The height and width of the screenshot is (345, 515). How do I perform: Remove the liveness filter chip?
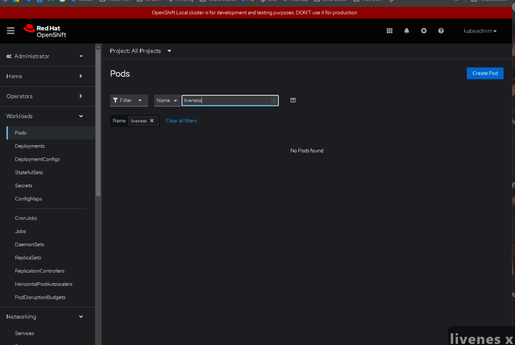152,121
